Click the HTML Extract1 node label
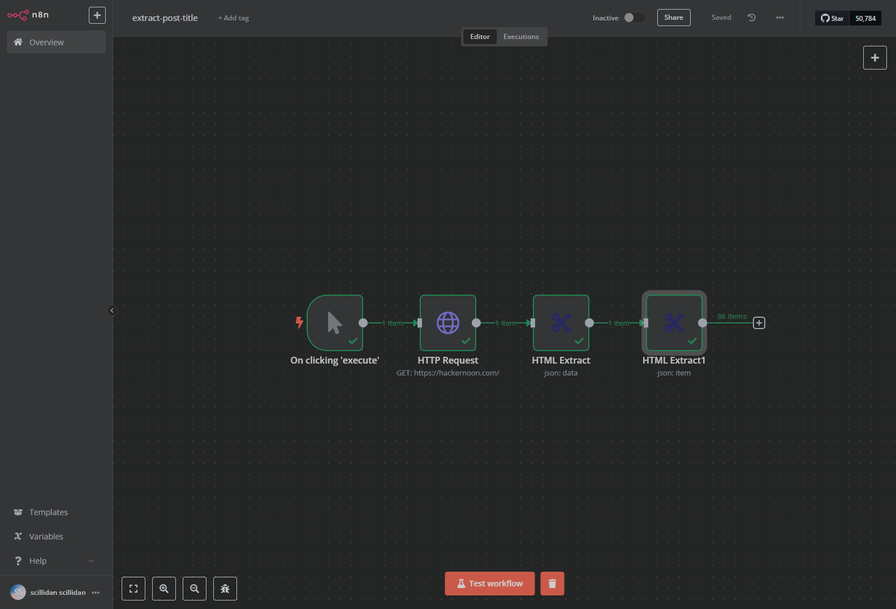The height and width of the screenshot is (609, 896). (674, 360)
